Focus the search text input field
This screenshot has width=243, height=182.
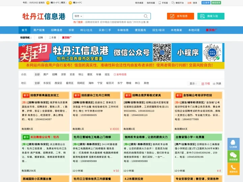(113, 16)
